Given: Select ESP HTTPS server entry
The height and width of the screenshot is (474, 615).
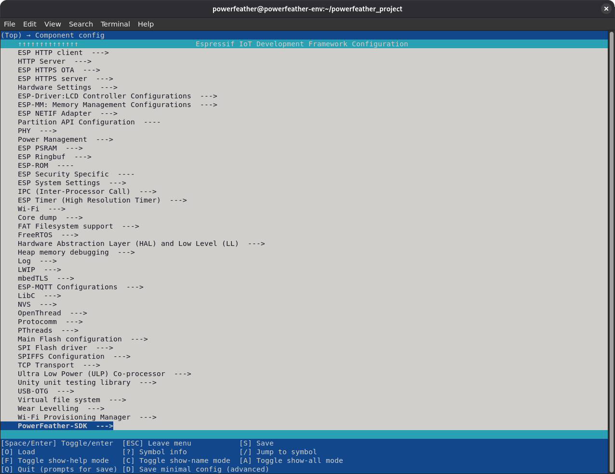Looking at the screenshot, I should (66, 79).
